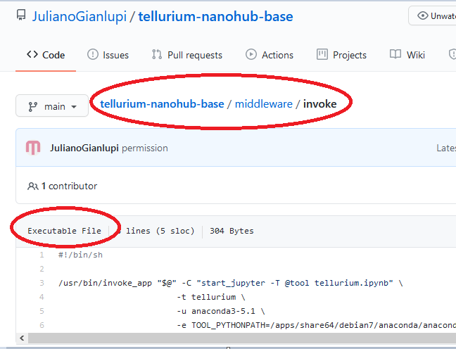The image size is (456, 349).
Task: Click the #!/bin/sh shebang line
Action: (80, 255)
